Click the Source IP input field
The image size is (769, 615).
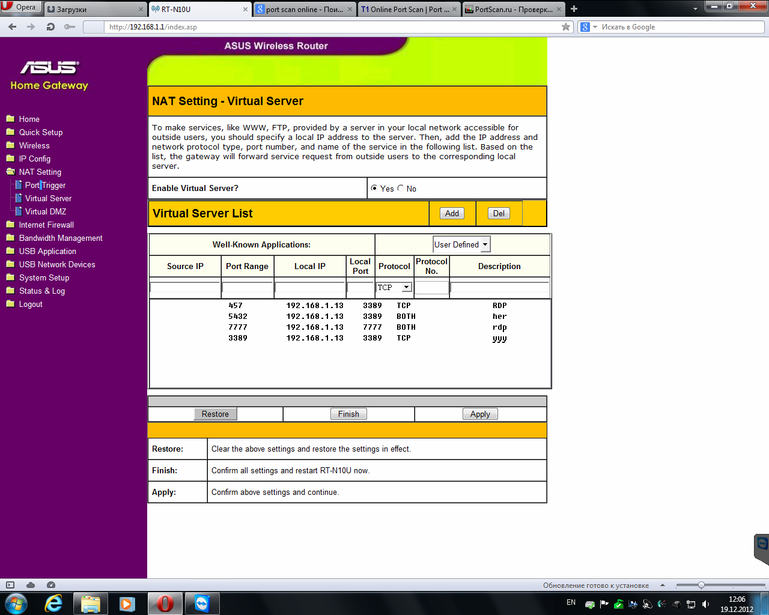pyautogui.click(x=185, y=288)
